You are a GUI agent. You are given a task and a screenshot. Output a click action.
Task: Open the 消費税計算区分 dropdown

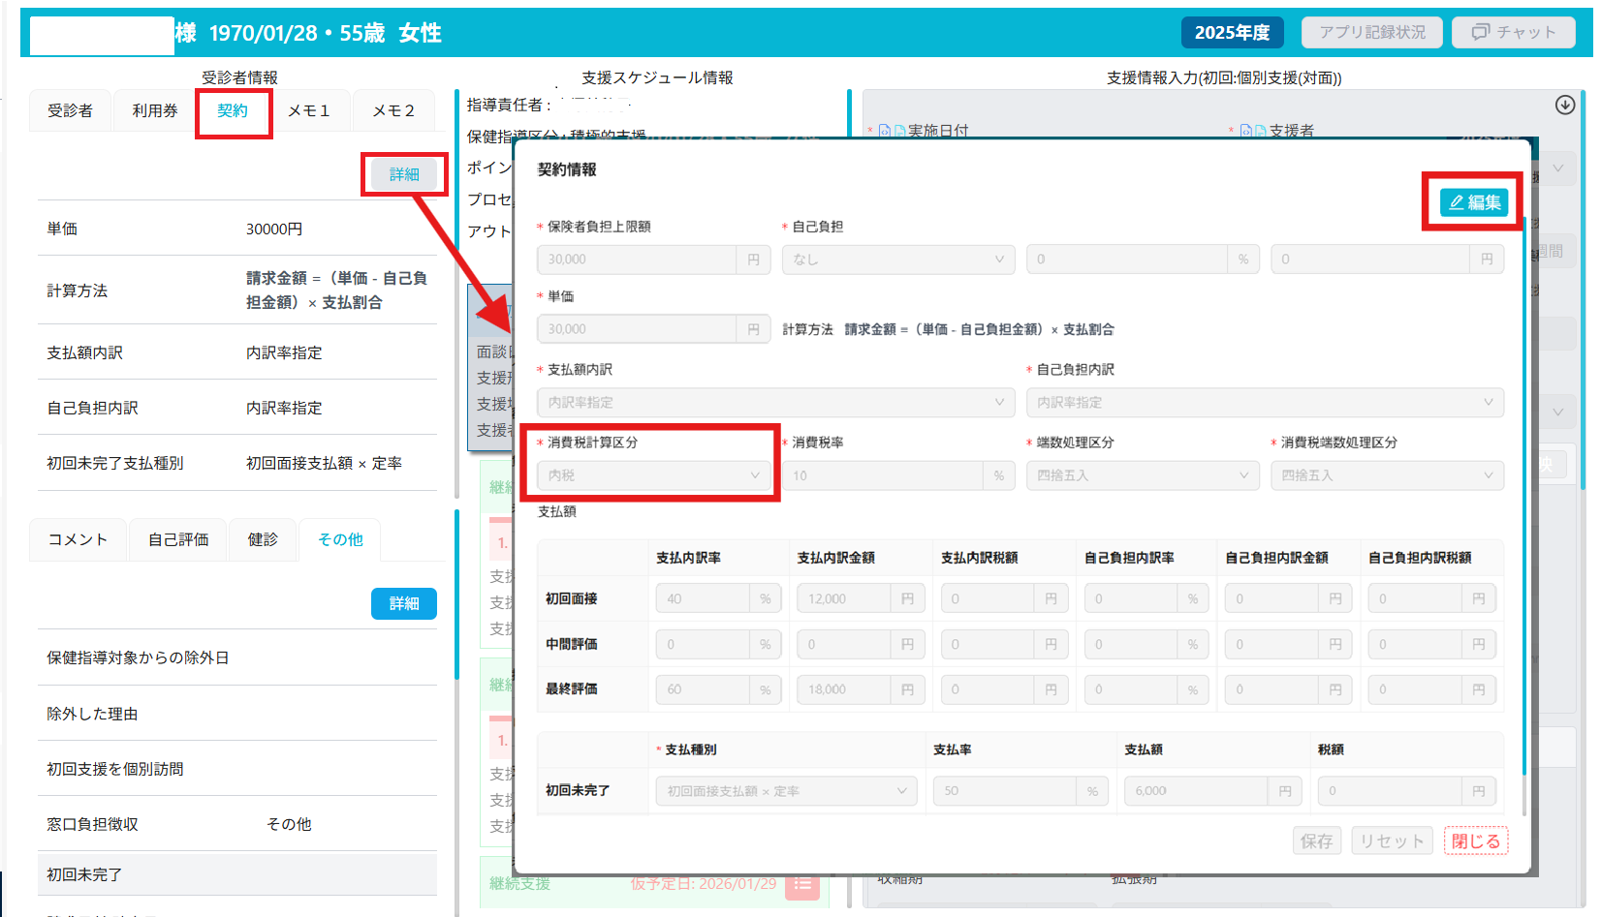tap(653, 475)
